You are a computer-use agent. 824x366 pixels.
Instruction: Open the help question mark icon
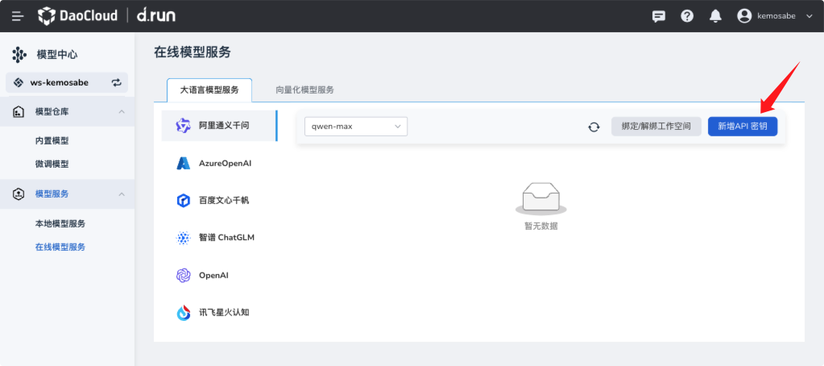(x=687, y=16)
